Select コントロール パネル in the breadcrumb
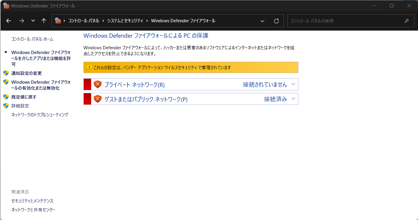This screenshot has width=418, height=220. (84, 21)
